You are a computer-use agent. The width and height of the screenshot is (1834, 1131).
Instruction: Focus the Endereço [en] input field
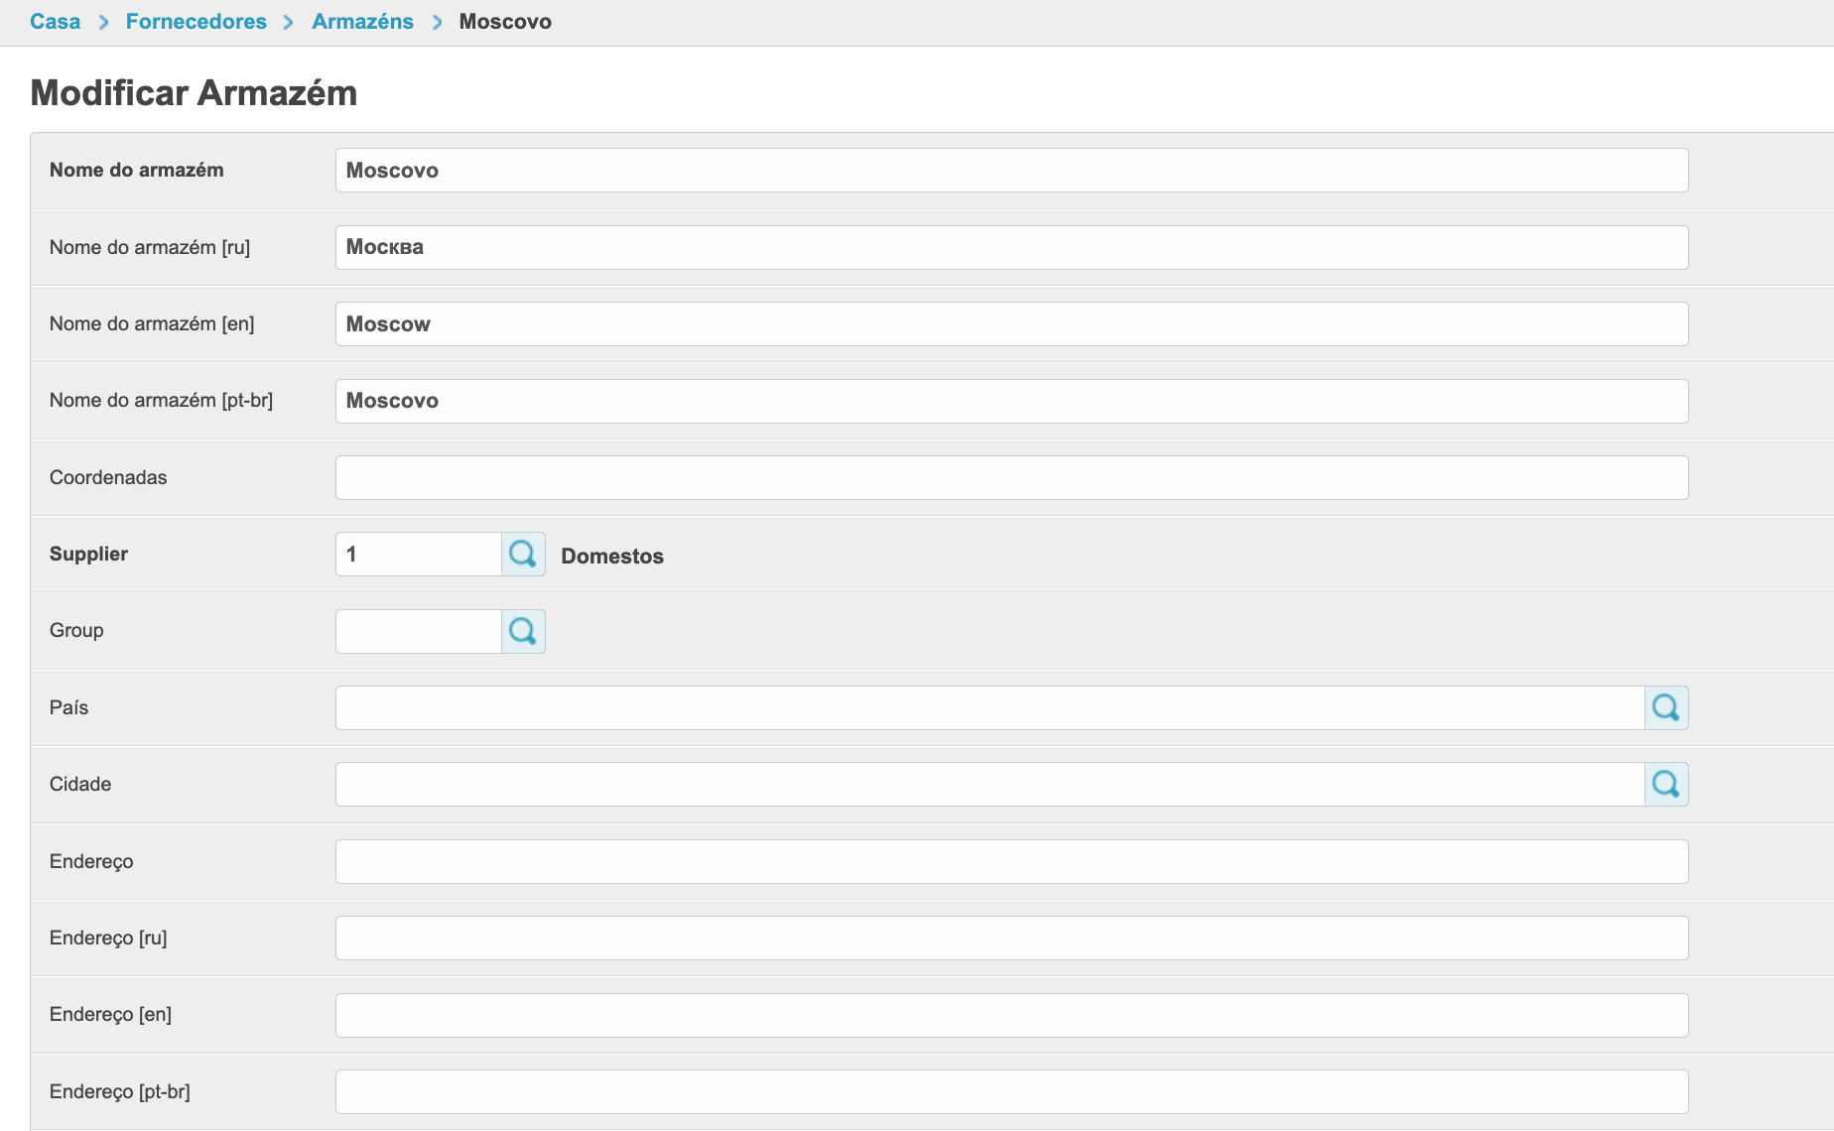1010,1015
